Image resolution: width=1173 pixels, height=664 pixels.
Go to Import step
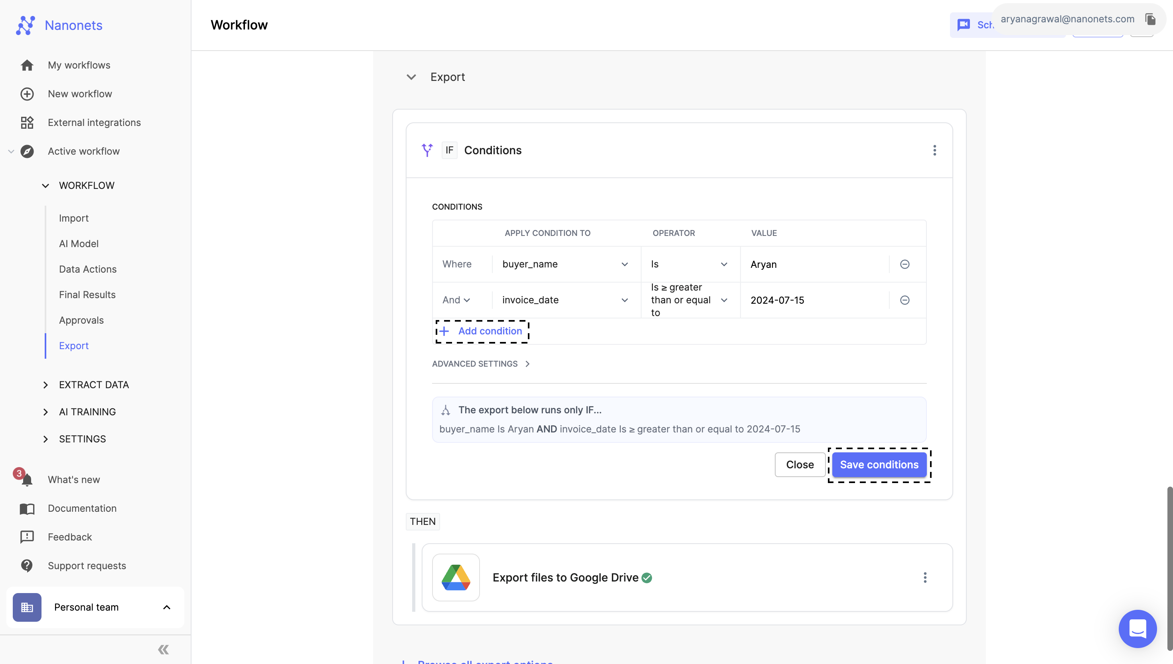pyautogui.click(x=73, y=218)
